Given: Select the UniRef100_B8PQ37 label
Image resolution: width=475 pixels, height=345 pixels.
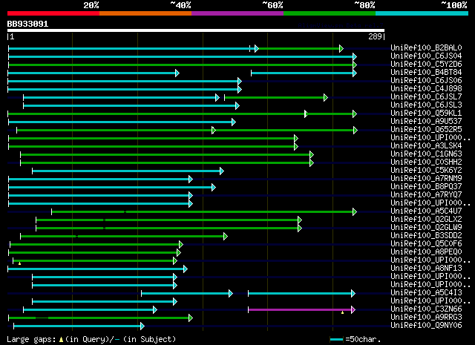Looking at the screenshot, I should click(426, 187).
